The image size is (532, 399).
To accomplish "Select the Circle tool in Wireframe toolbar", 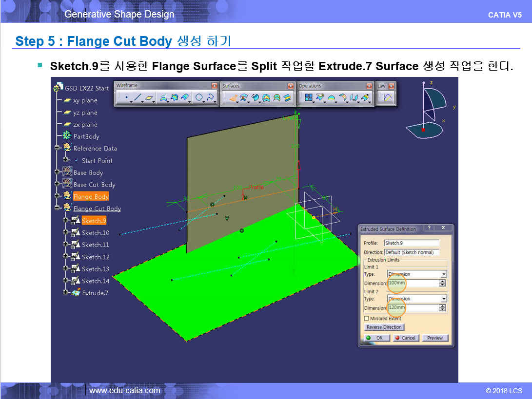I will click(x=199, y=98).
